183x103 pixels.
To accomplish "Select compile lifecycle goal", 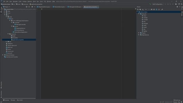I will coord(146,20).
